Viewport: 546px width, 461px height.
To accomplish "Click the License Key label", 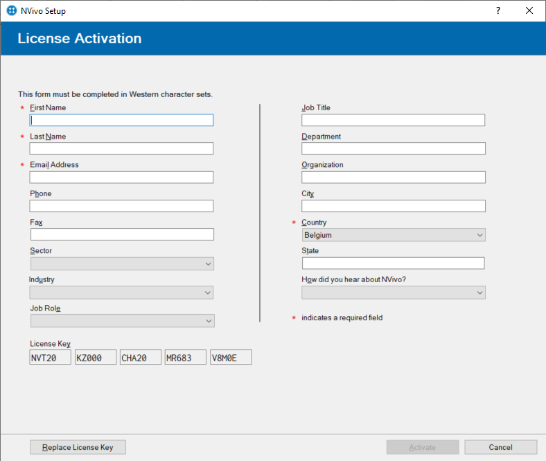I will (x=50, y=344).
